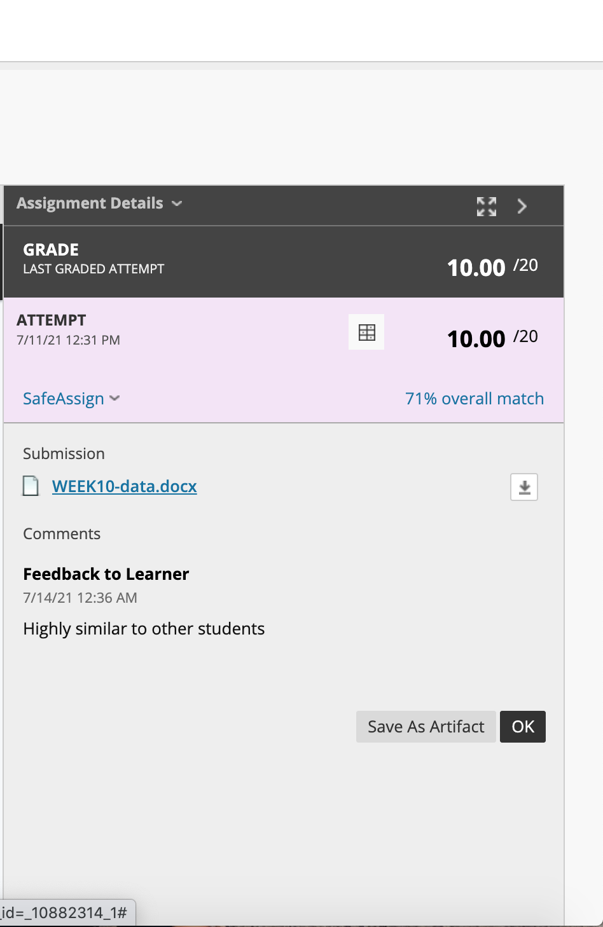The image size is (603, 927).
Task: Open the WEEK10-data.docx submission link
Action: point(125,486)
